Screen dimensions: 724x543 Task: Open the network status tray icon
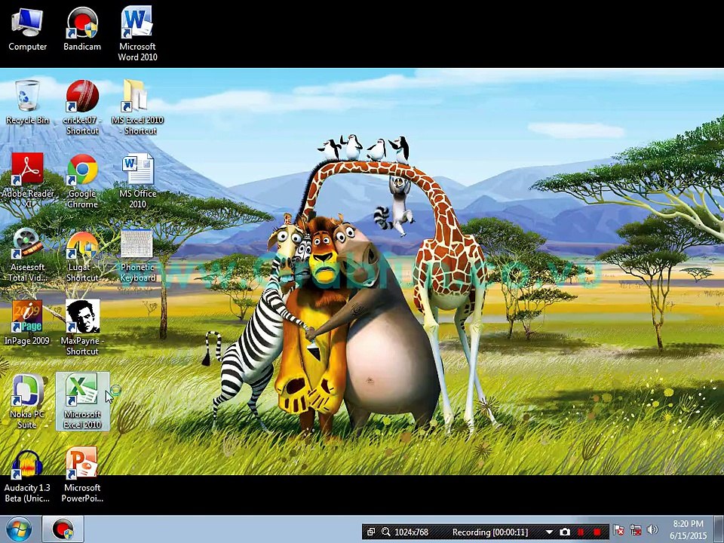(636, 529)
